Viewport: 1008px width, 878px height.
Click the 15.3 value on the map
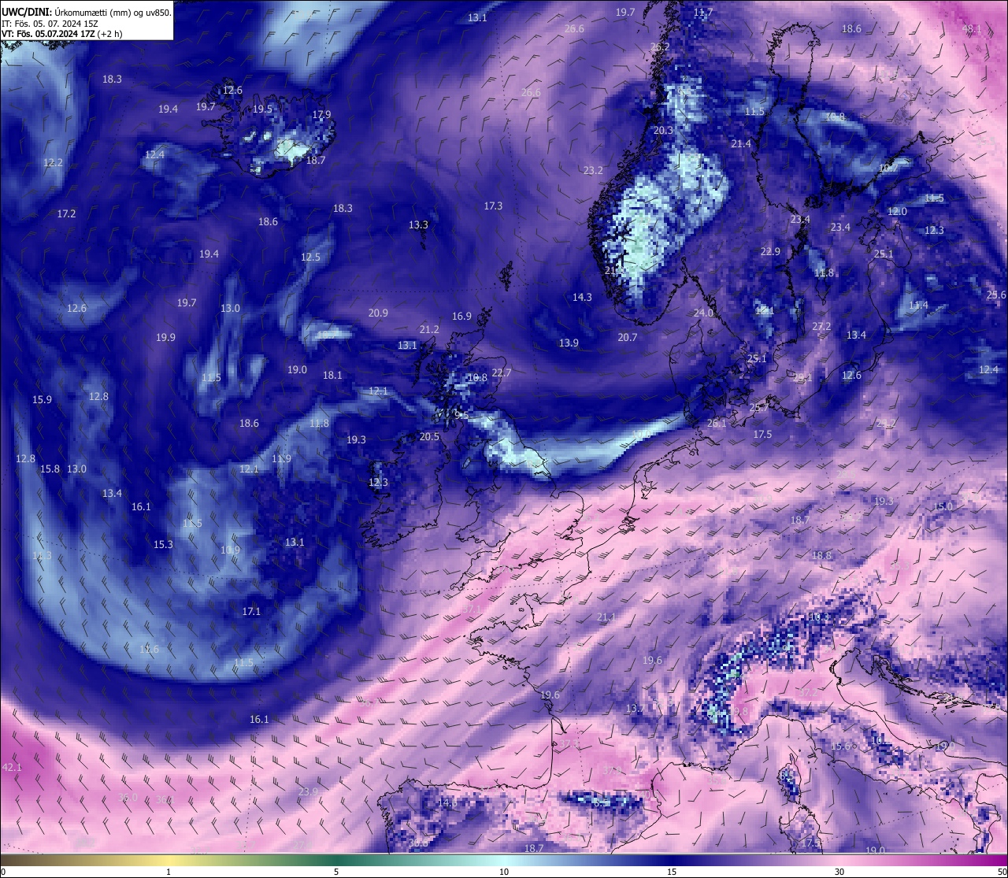click(163, 545)
